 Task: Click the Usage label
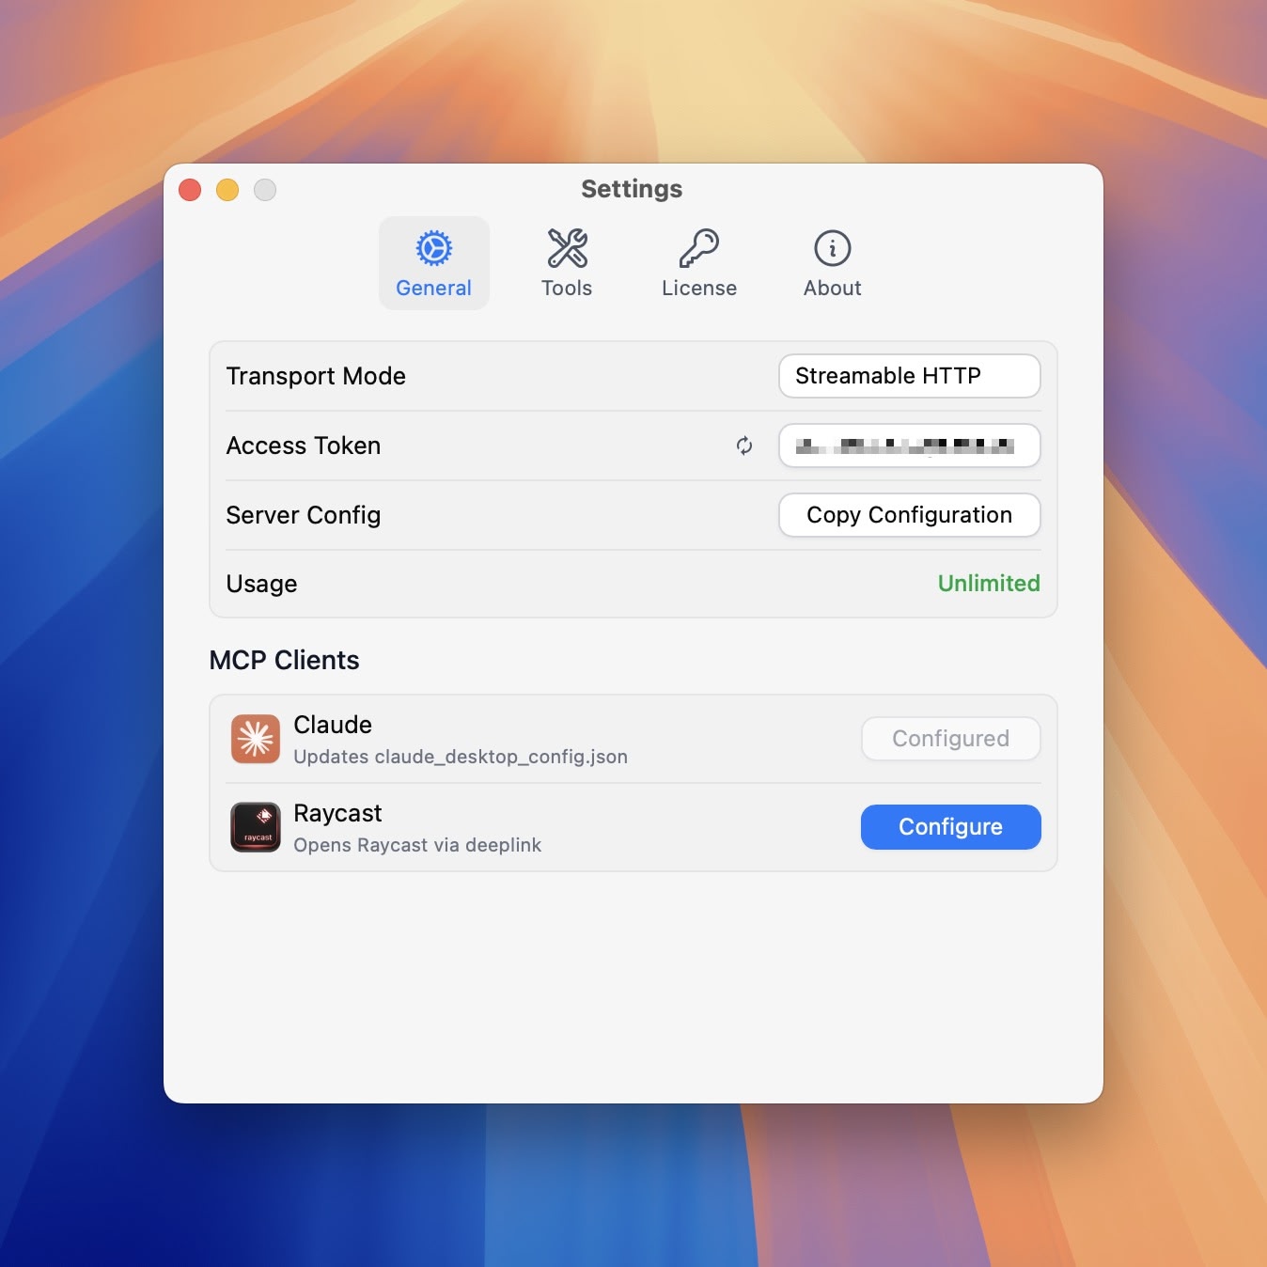tap(262, 584)
